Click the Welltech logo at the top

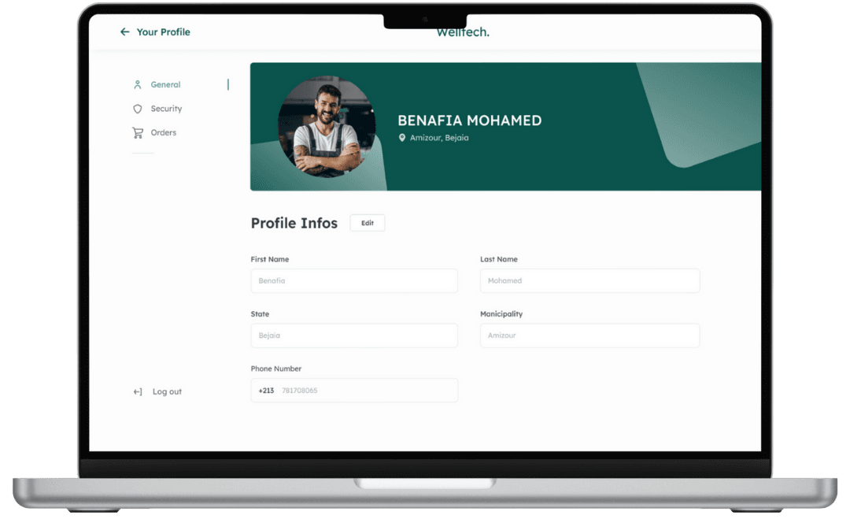pyautogui.click(x=463, y=32)
